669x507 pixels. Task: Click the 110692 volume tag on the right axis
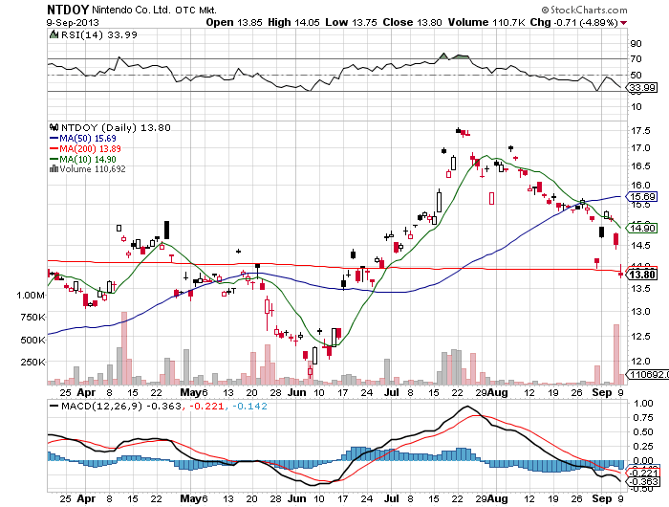pyautogui.click(x=649, y=375)
